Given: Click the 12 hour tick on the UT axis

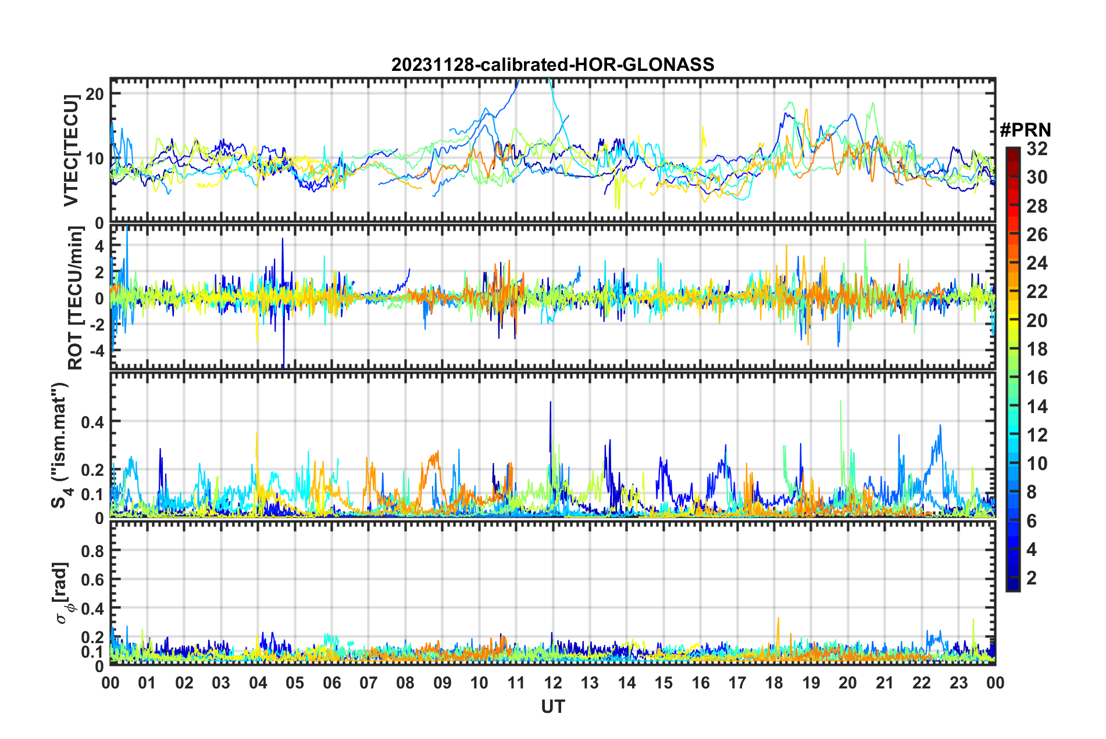Looking at the screenshot, I should pos(552,683).
